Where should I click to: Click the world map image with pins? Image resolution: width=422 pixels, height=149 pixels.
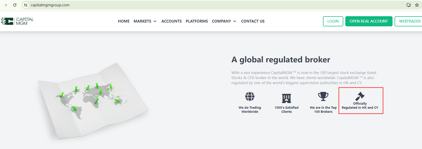coord(93,101)
